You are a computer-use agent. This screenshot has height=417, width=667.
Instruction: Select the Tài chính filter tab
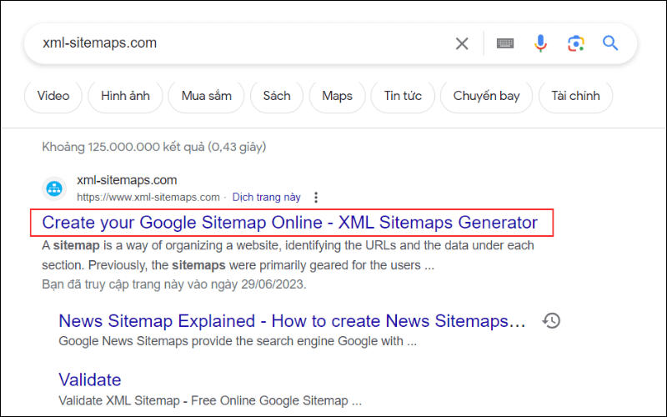[575, 96]
